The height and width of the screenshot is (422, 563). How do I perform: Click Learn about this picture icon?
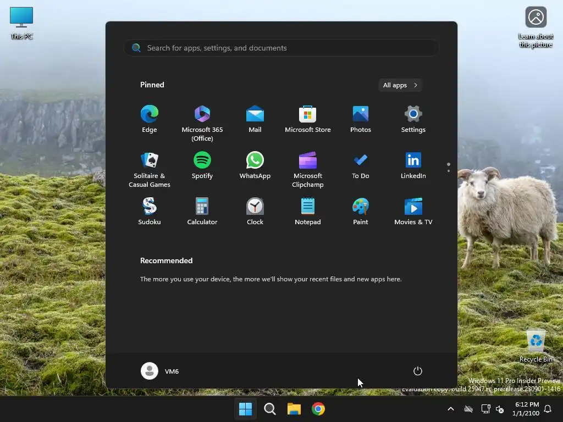[536, 27]
